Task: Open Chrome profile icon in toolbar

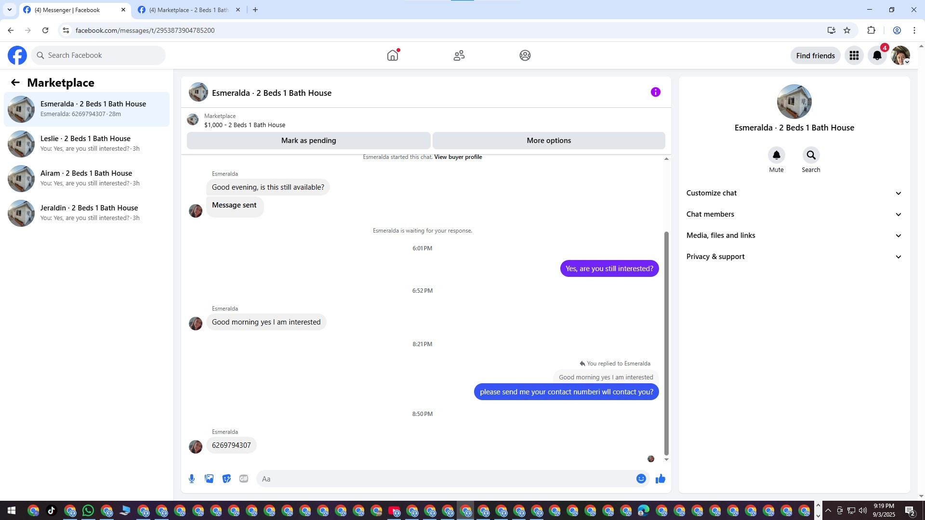Action: (897, 30)
